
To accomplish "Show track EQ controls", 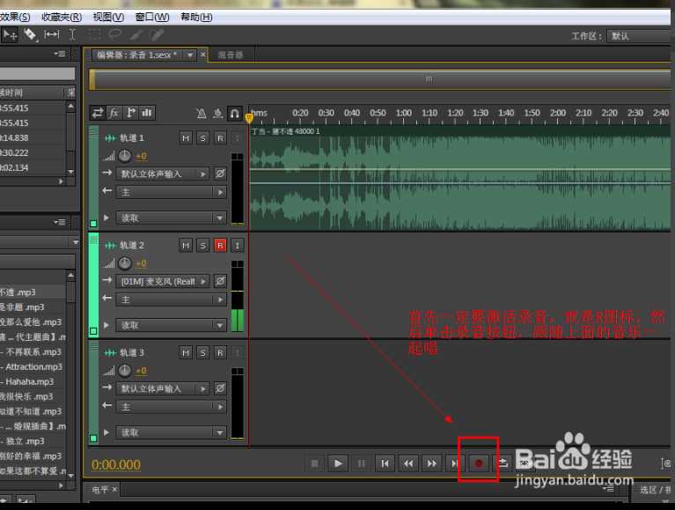I will (147, 113).
